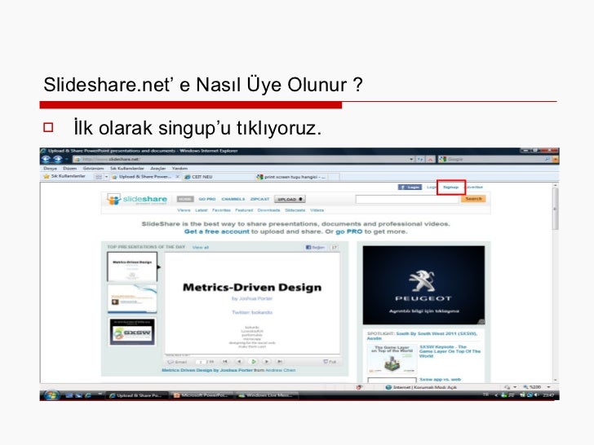Open the Yardım menu
Image resolution: width=594 pixels, height=445 pixels.
(180, 169)
